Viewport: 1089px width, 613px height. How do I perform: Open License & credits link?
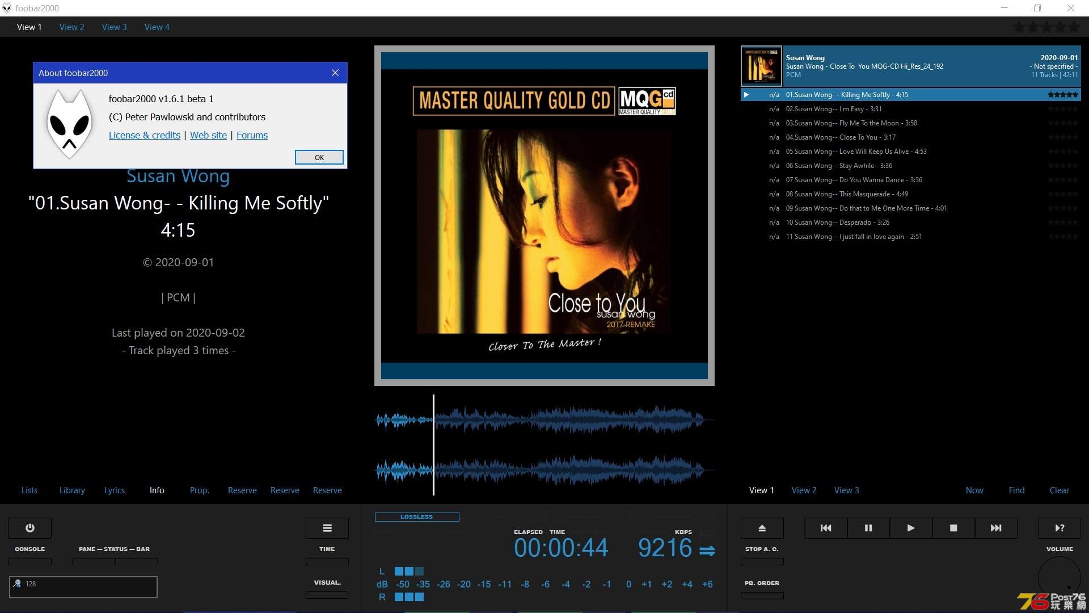pos(145,135)
